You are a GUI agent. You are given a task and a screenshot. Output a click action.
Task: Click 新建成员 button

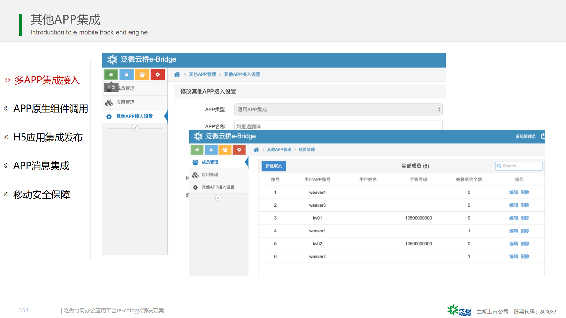[274, 166]
